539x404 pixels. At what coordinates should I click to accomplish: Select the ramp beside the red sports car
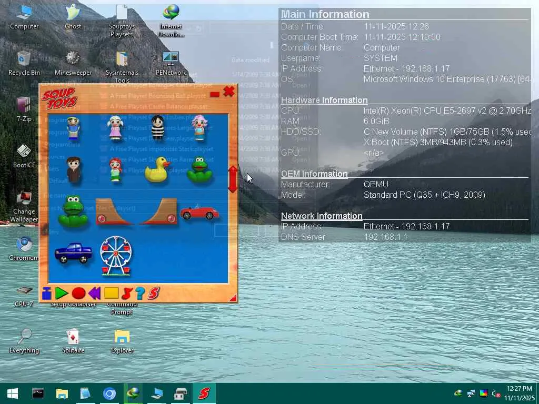(x=159, y=211)
